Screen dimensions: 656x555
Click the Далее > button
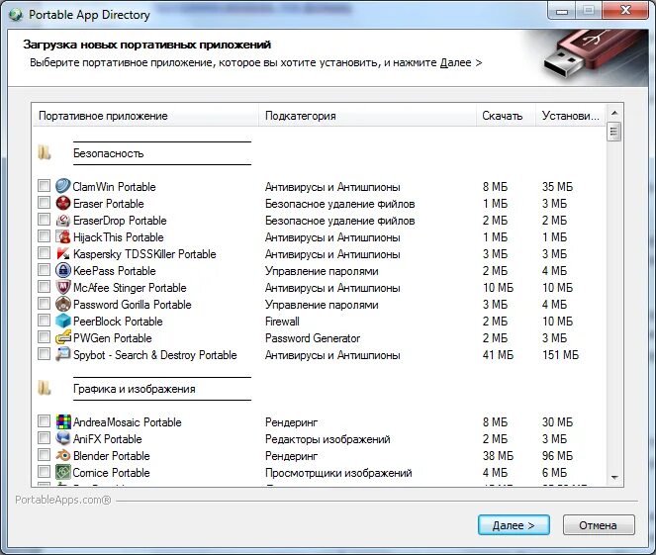(514, 525)
